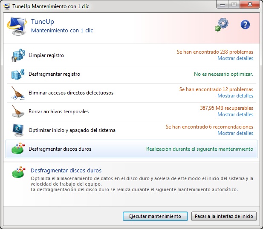
Task: Click '387,95 MB recuperables' text
Action: [x=227, y=108]
